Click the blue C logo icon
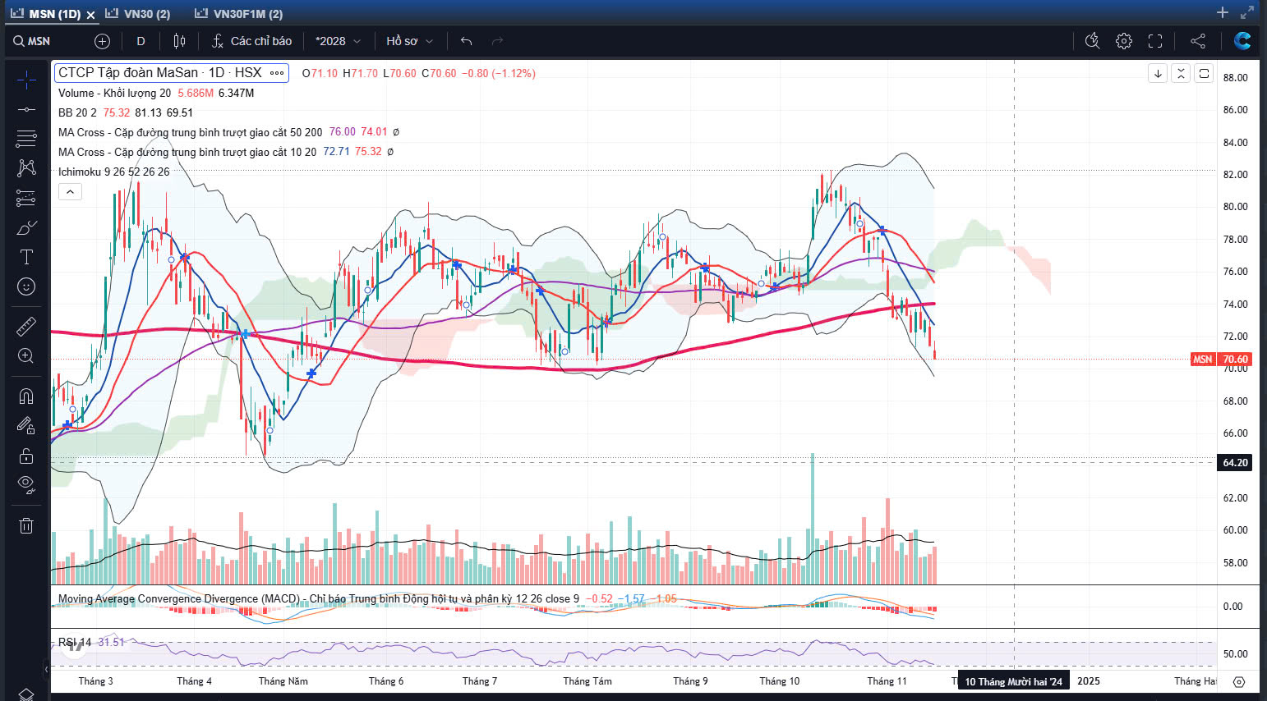This screenshot has height=701, width=1267. point(1242,41)
